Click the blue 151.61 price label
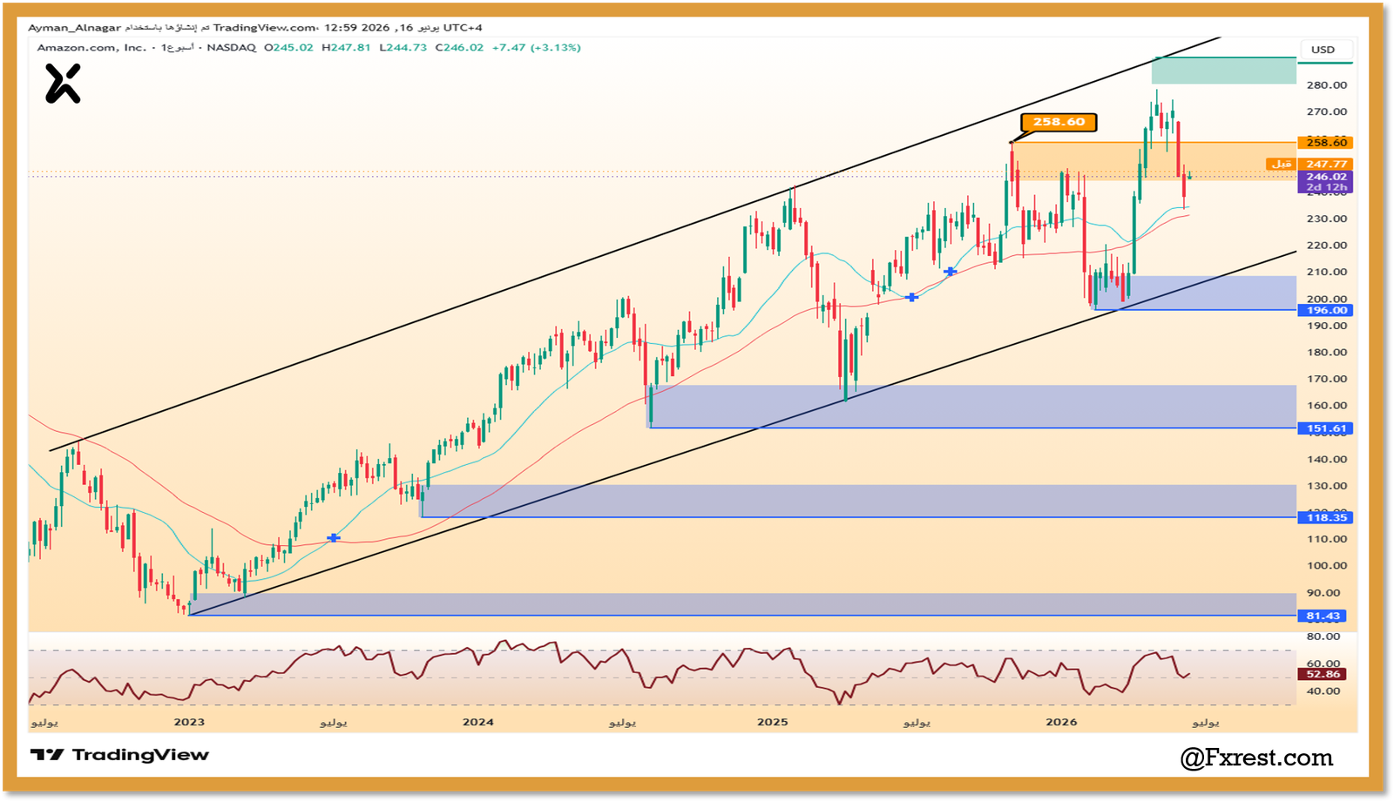Screen dimensions: 1394x802 pos(1325,428)
